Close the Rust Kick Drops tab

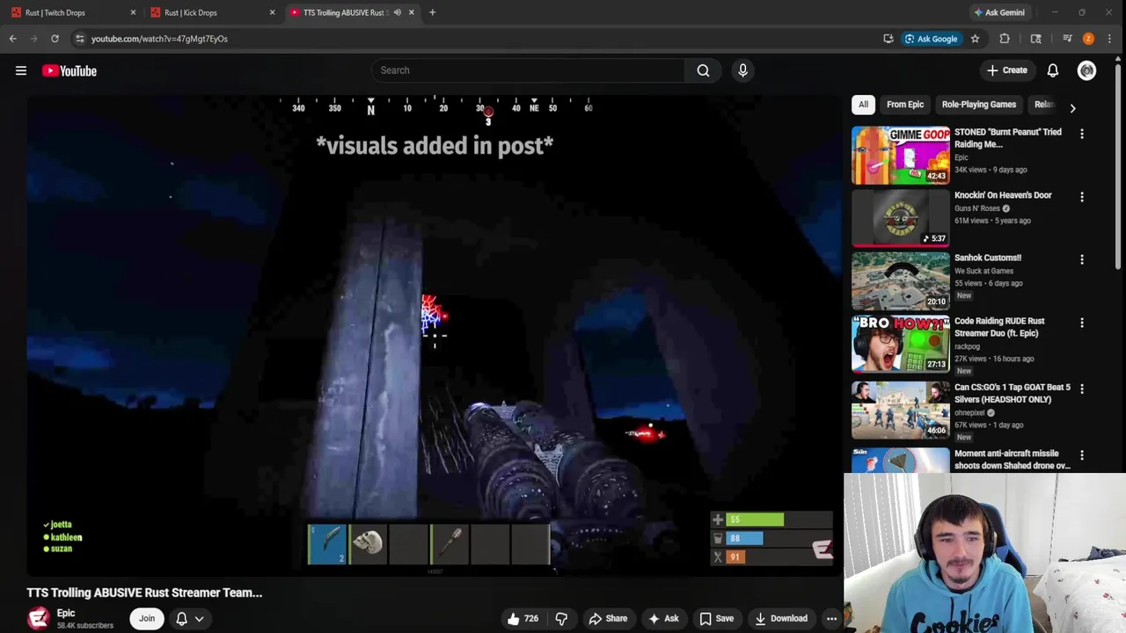[x=272, y=12]
